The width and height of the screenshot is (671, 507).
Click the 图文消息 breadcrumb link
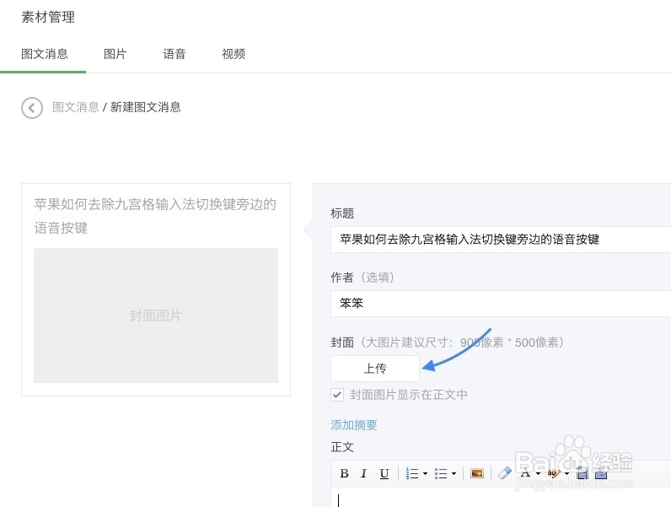tap(76, 107)
